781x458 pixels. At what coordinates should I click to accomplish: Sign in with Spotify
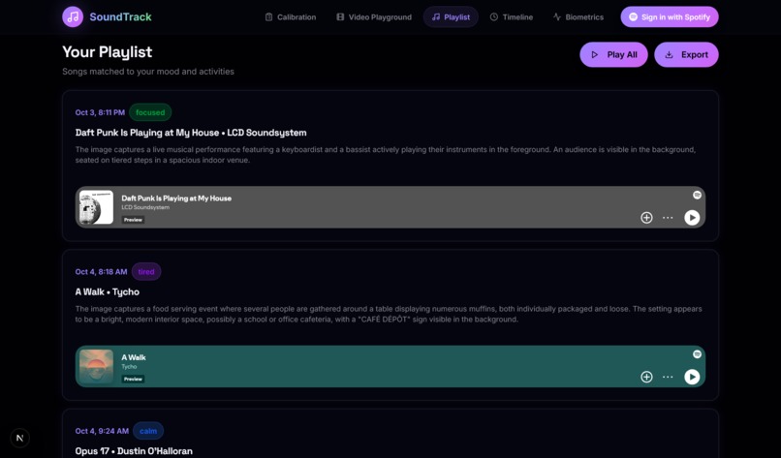click(x=670, y=16)
